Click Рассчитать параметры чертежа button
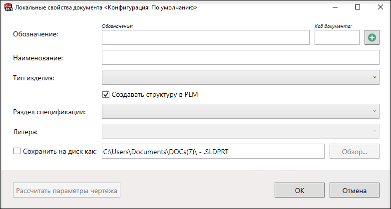391x209 pixels. (66, 190)
